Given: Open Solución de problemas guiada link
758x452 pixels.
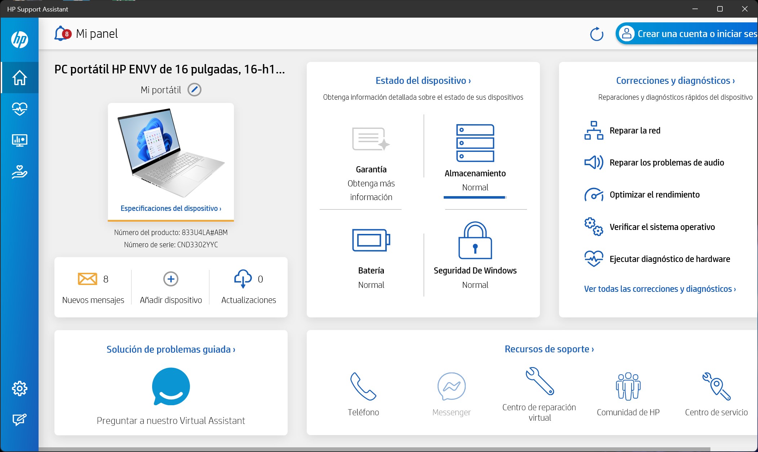Looking at the screenshot, I should [171, 349].
